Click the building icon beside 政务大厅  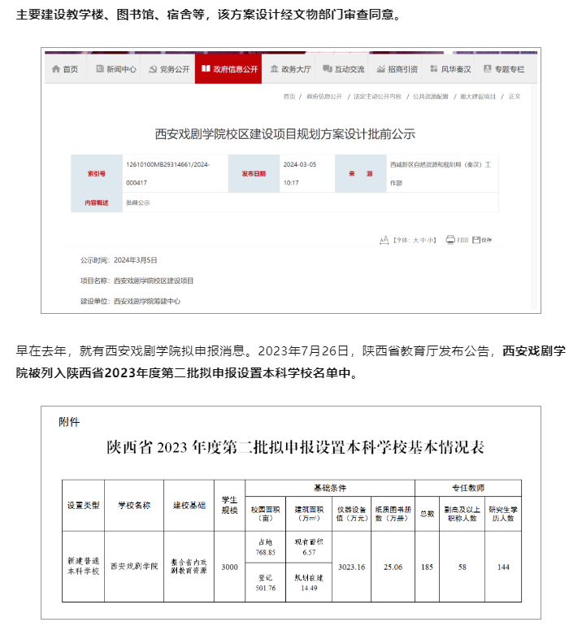tap(275, 69)
